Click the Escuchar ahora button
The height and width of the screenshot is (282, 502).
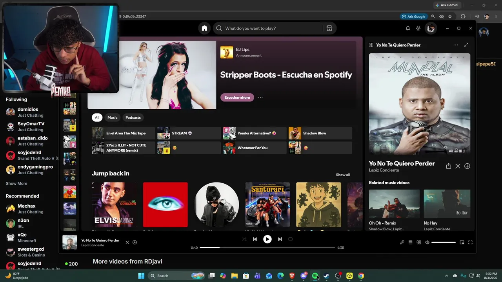tap(237, 98)
